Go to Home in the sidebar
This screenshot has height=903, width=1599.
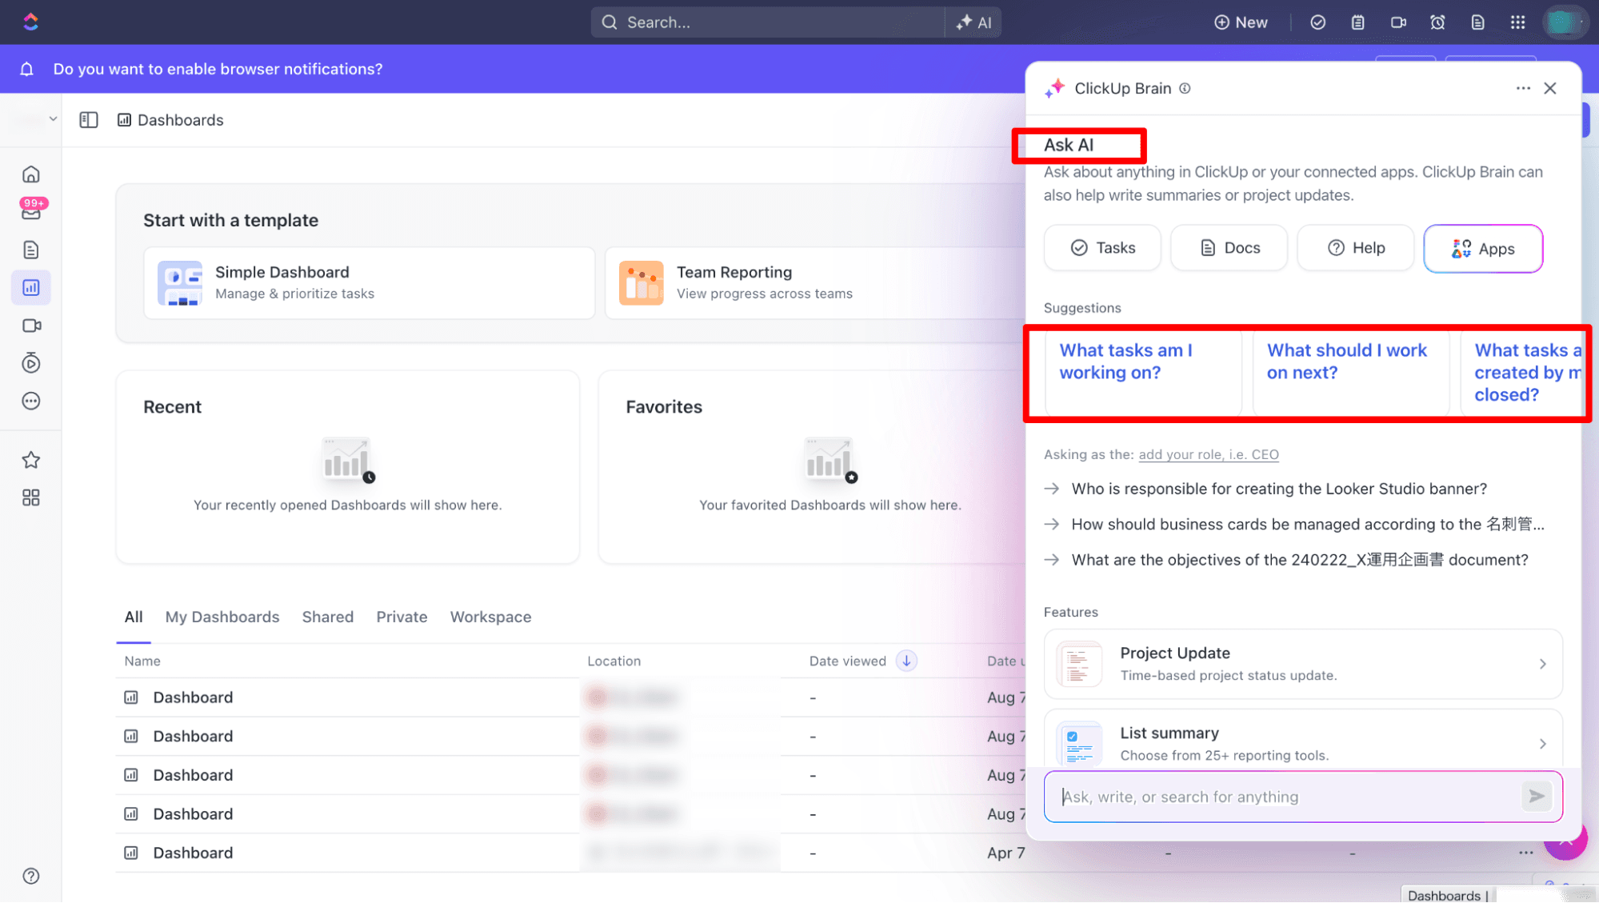point(31,174)
